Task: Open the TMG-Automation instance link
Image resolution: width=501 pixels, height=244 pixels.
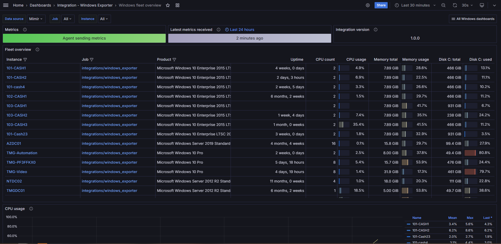Action: (22, 153)
